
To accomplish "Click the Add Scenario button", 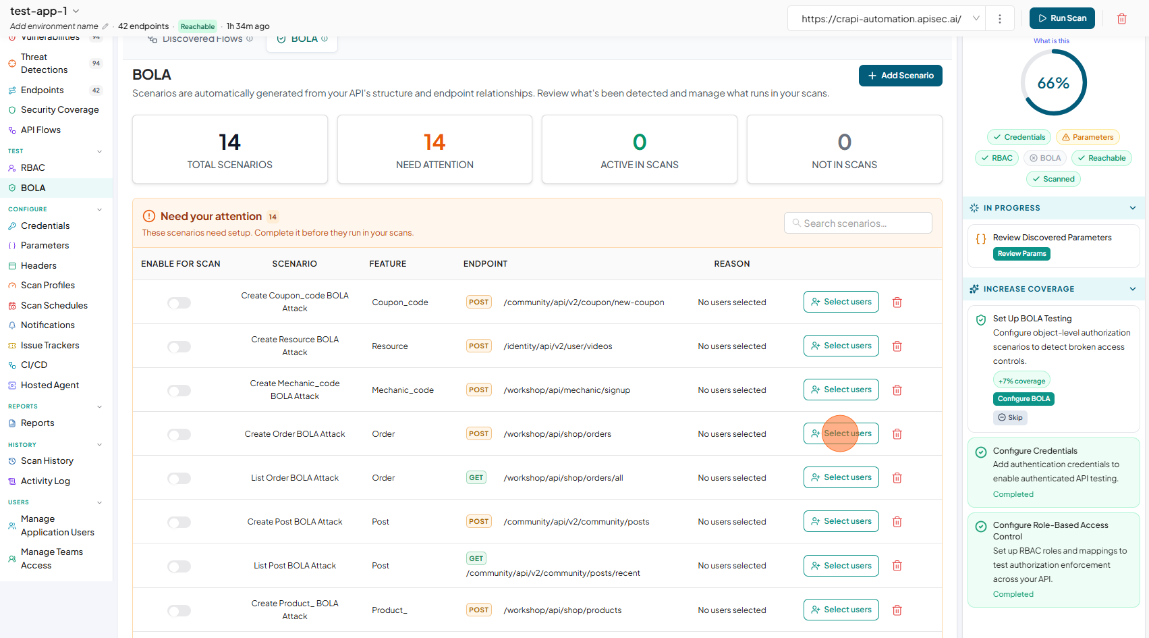I will [901, 76].
